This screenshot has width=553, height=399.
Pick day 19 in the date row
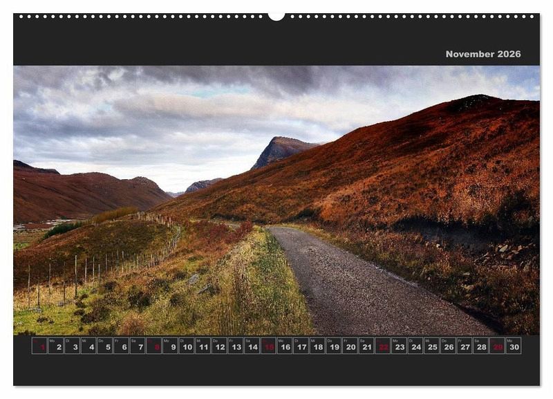coord(333,346)
